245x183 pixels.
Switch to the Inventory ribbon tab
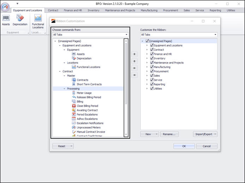pyautogui.click(x=94, y=10)
